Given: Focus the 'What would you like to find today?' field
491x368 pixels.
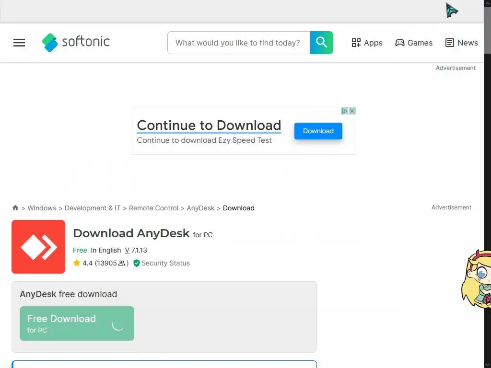Looking at the screenshot, I should (x=239, y=43).
